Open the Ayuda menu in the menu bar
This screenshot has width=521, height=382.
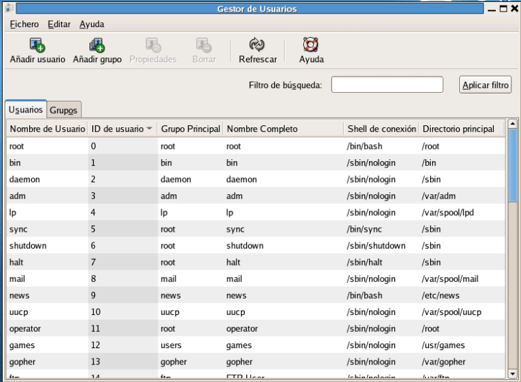tap(92, 24)
